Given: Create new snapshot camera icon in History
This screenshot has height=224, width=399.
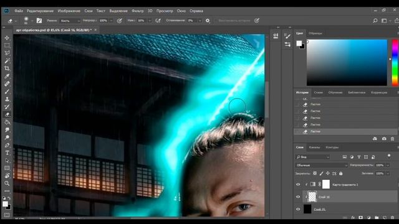Looking at the screenshot, I should click(384, 139).
